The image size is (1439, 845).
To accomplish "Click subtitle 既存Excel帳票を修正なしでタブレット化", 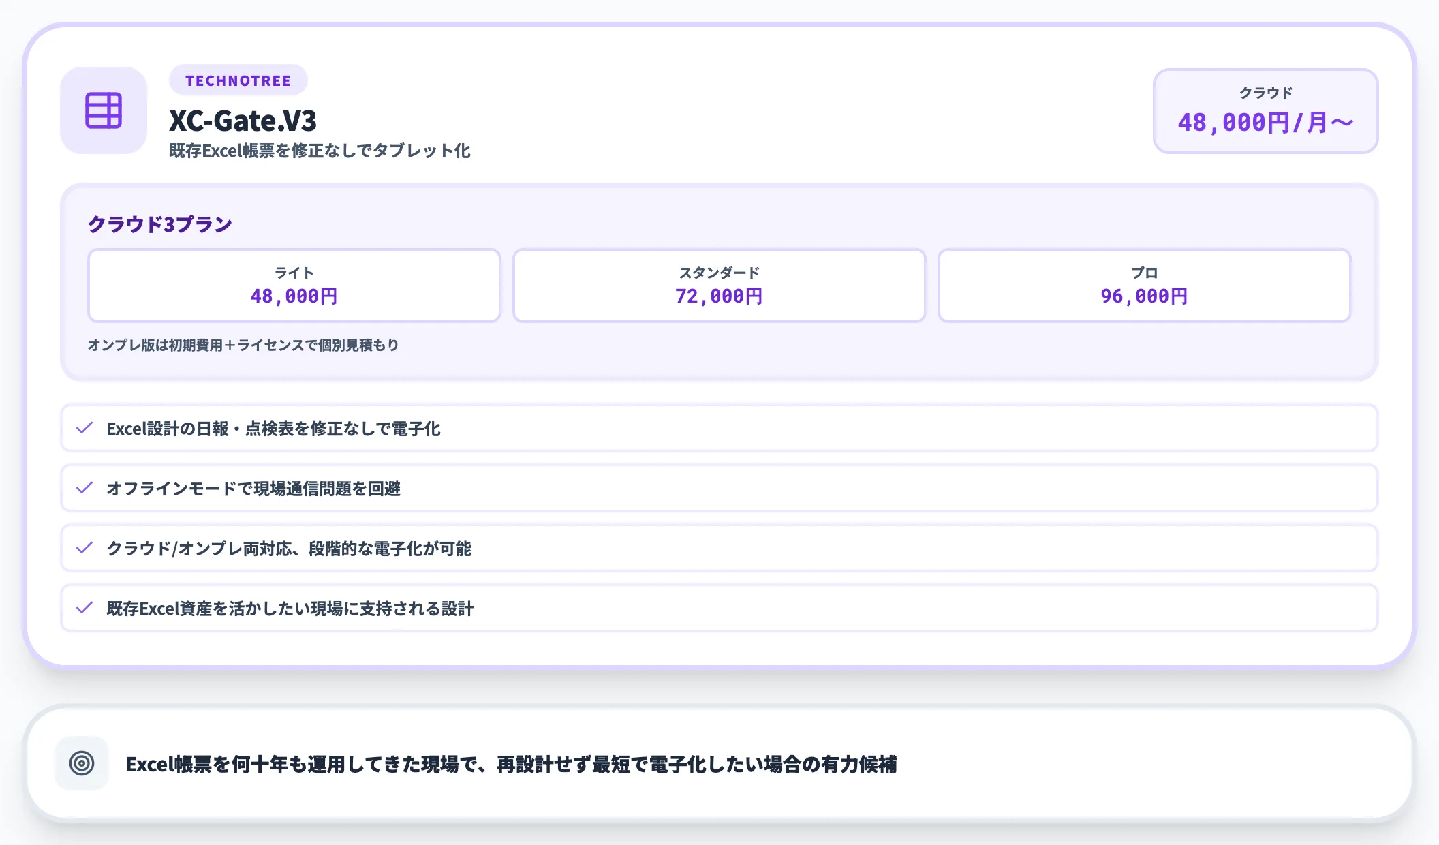I will click(320, 151).
